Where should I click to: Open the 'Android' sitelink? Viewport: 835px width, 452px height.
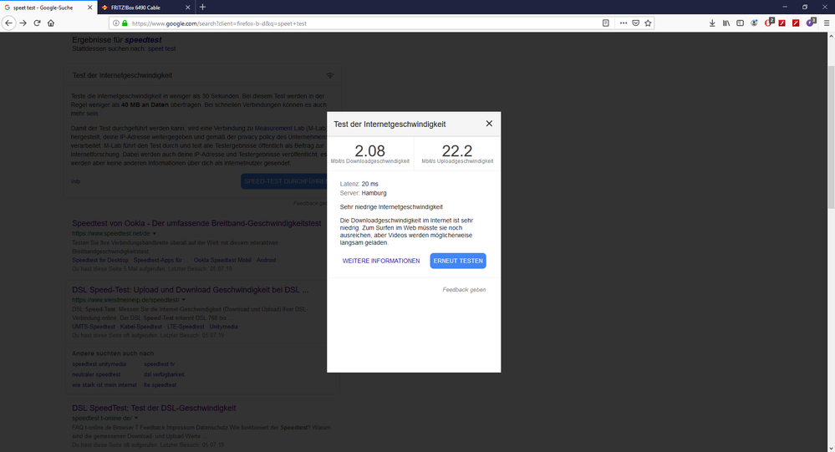[266, 261]
